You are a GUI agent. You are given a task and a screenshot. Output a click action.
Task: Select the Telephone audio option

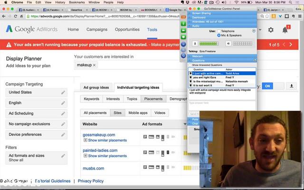pos(219,31)
